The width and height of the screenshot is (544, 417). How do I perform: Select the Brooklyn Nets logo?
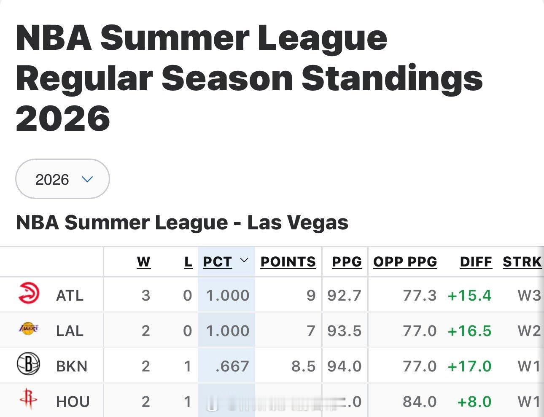click(29, 364)
